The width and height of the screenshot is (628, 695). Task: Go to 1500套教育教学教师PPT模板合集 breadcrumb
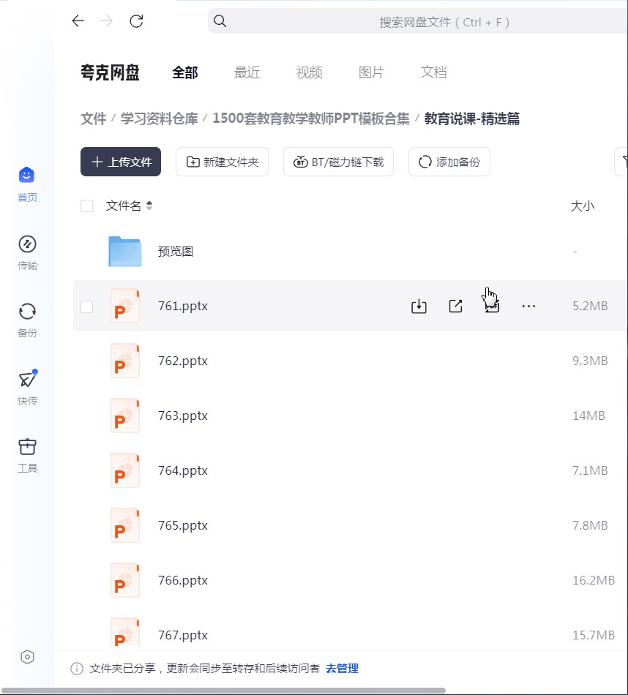coord(311,119)
